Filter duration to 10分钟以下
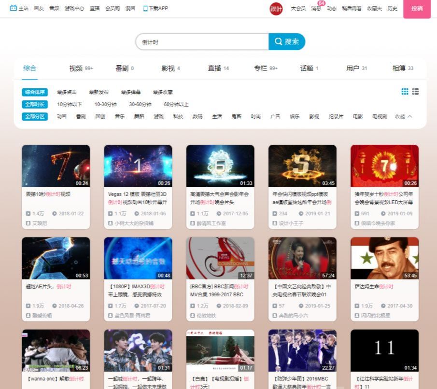This screenshot has width=437, height=389. 70,104
